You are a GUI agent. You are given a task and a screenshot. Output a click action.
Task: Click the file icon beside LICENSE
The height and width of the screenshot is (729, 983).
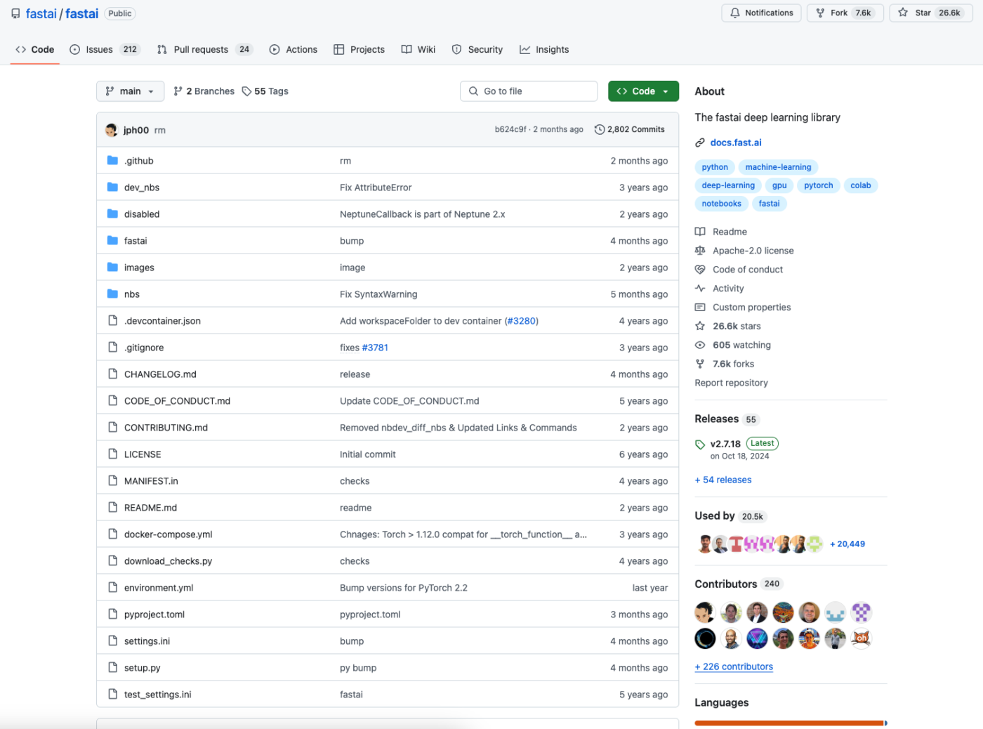pos(112,454)
